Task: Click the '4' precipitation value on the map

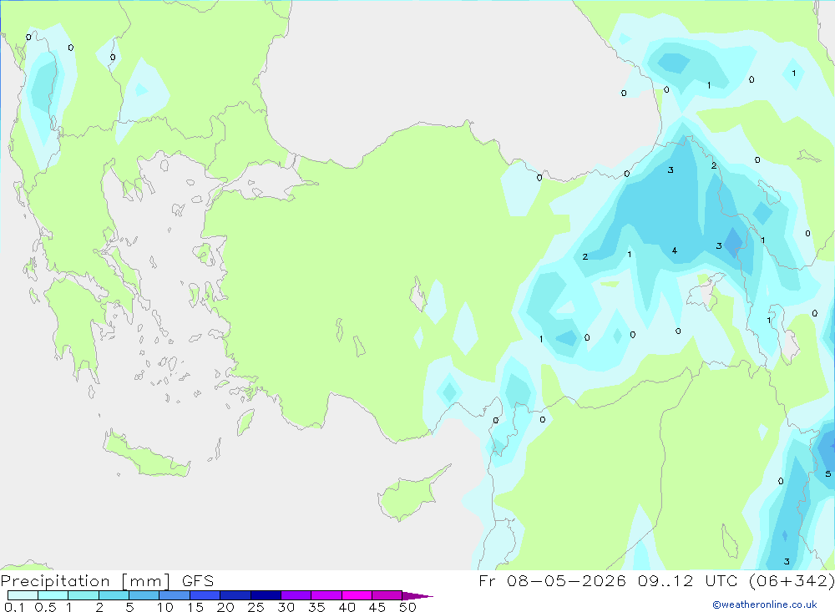Action: pos(674,250)
